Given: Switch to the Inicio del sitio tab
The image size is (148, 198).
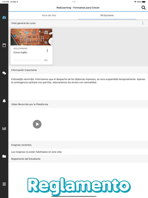Looking at the screenshot, I should click(x=49, y=15).
